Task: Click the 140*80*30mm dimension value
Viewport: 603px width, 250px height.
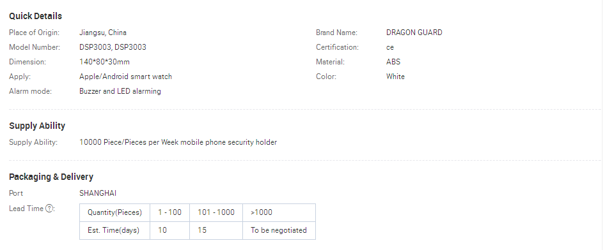Action: coord(104,62)
